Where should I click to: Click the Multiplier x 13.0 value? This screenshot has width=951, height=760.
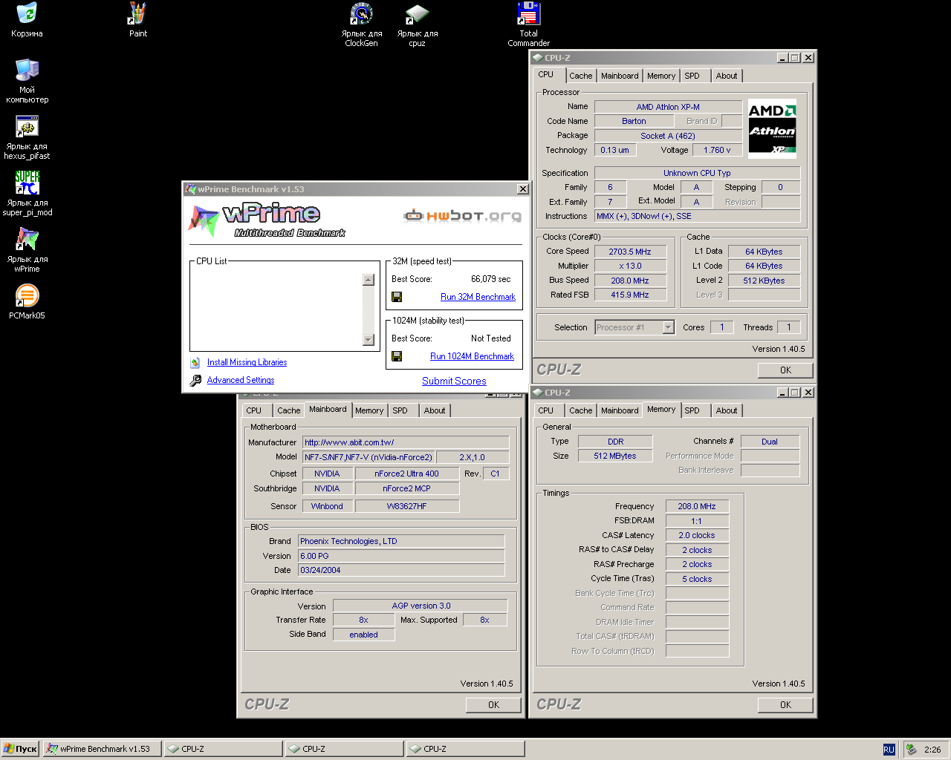click(630, 266)
